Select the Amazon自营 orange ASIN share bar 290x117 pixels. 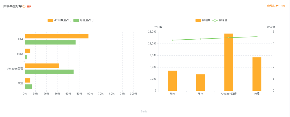tap(42, 66)
